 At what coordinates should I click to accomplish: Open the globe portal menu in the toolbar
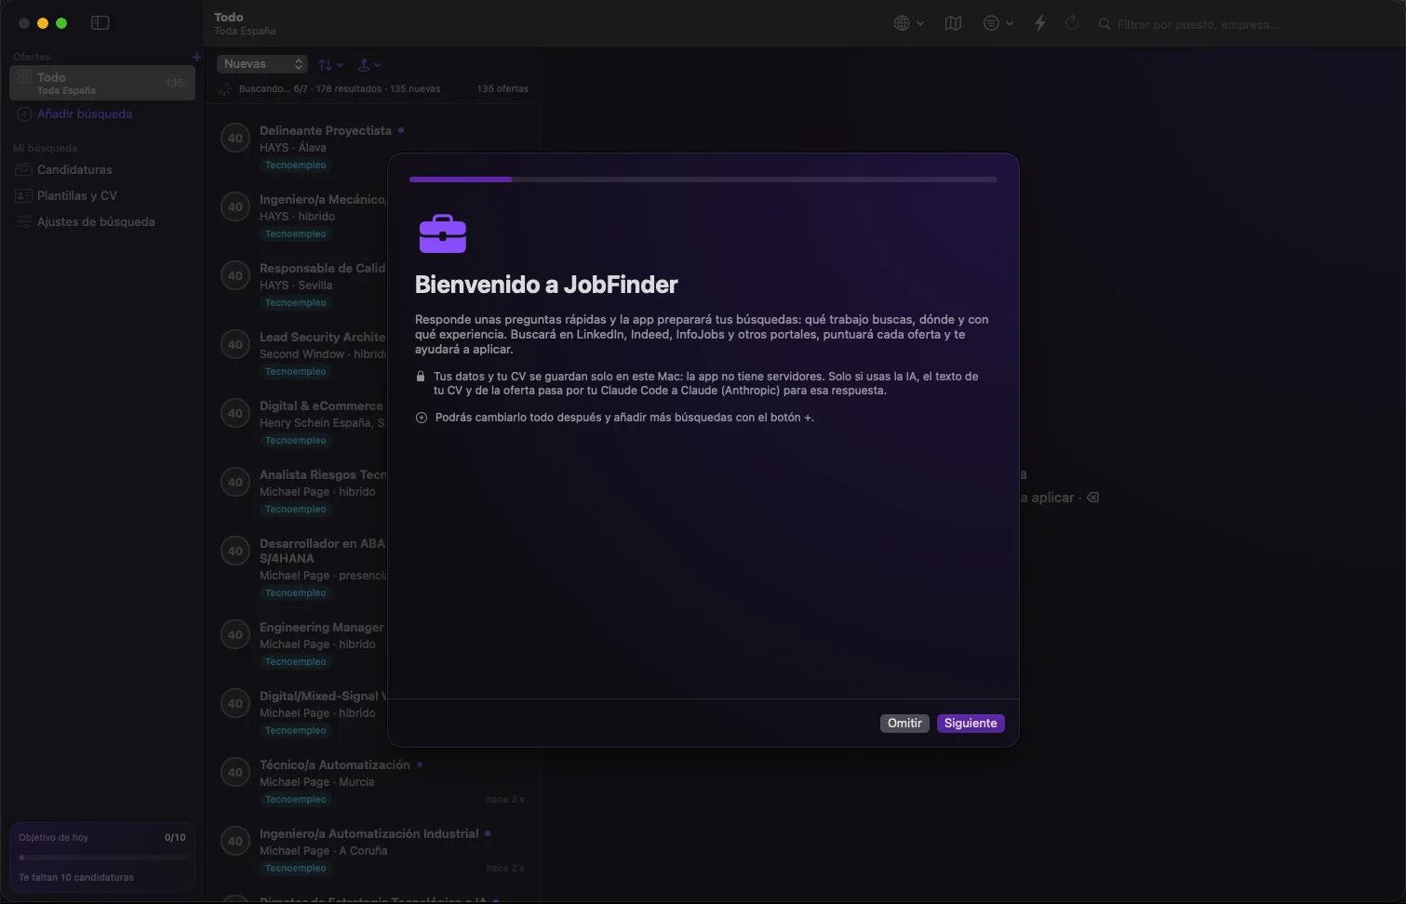pos(908,23)
